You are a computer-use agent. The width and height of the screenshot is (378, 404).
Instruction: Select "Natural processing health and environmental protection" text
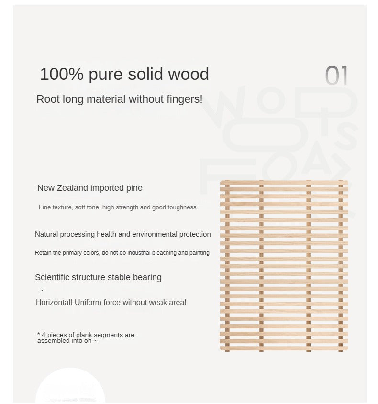[x=122, y=234]
